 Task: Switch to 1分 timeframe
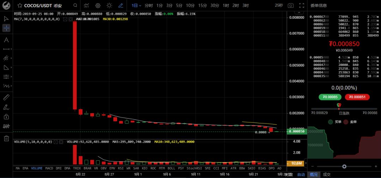coord(159,5)
